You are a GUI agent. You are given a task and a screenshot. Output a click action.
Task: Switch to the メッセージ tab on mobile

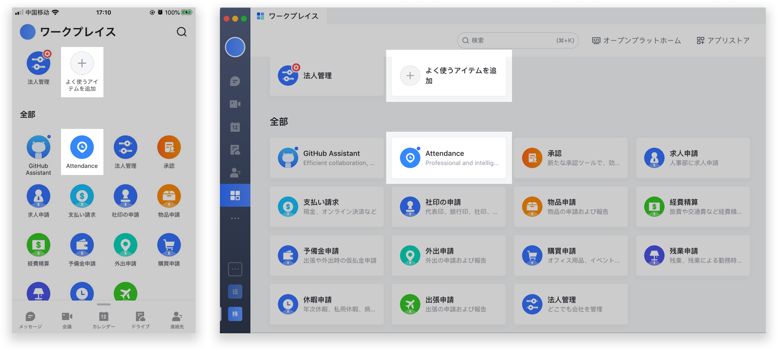click(x=30, y=320)
